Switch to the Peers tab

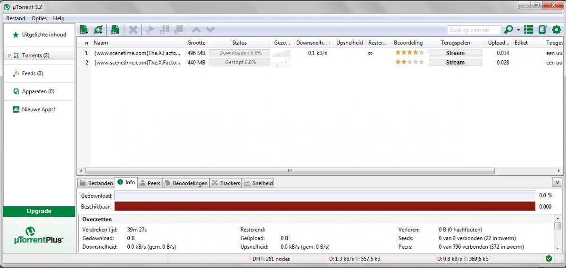pyautogui.click(x=150, y=183)
